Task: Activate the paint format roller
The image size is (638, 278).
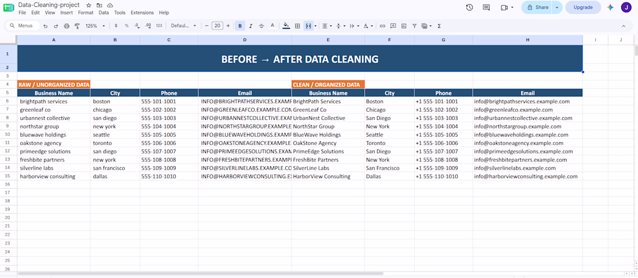Action: coord(77,25)
